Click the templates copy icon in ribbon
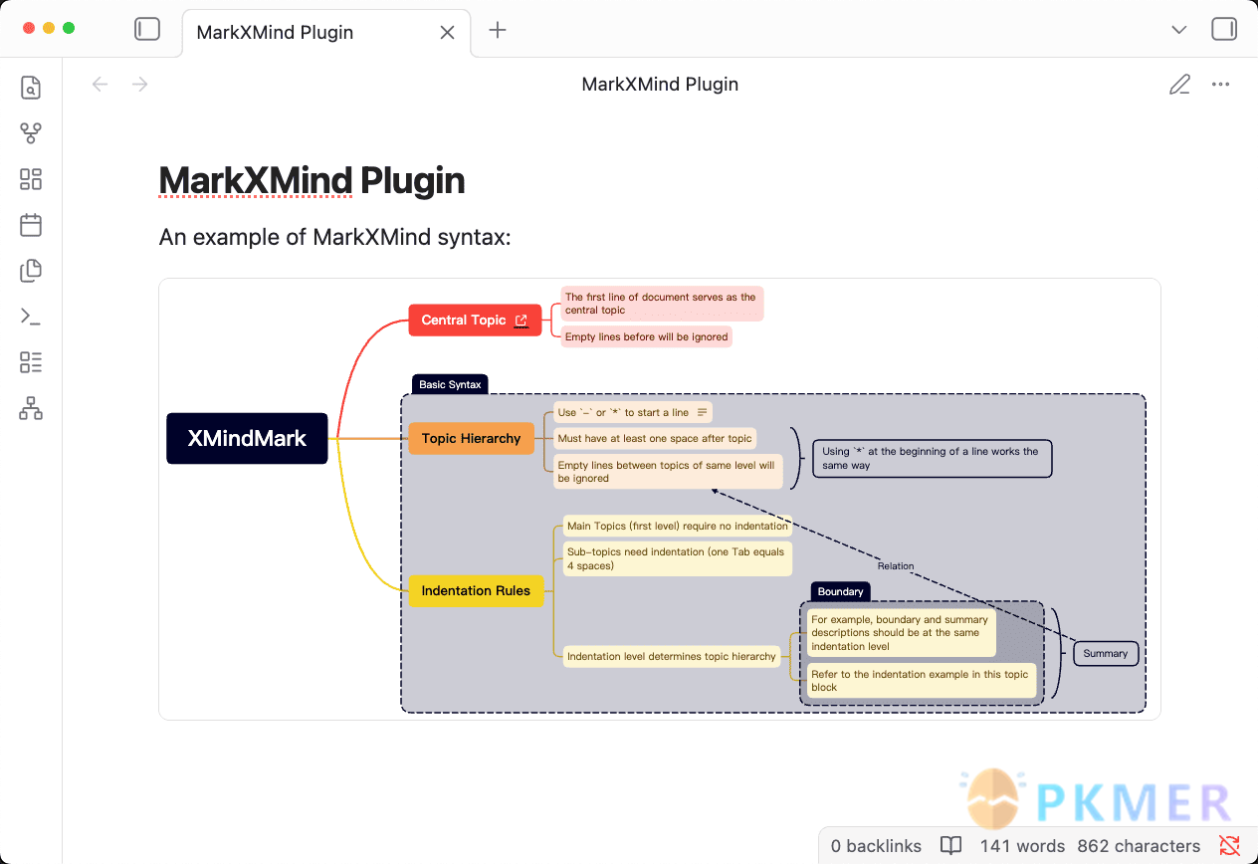1258x864 pixels. pyautogui.click(x=31, y=271)
